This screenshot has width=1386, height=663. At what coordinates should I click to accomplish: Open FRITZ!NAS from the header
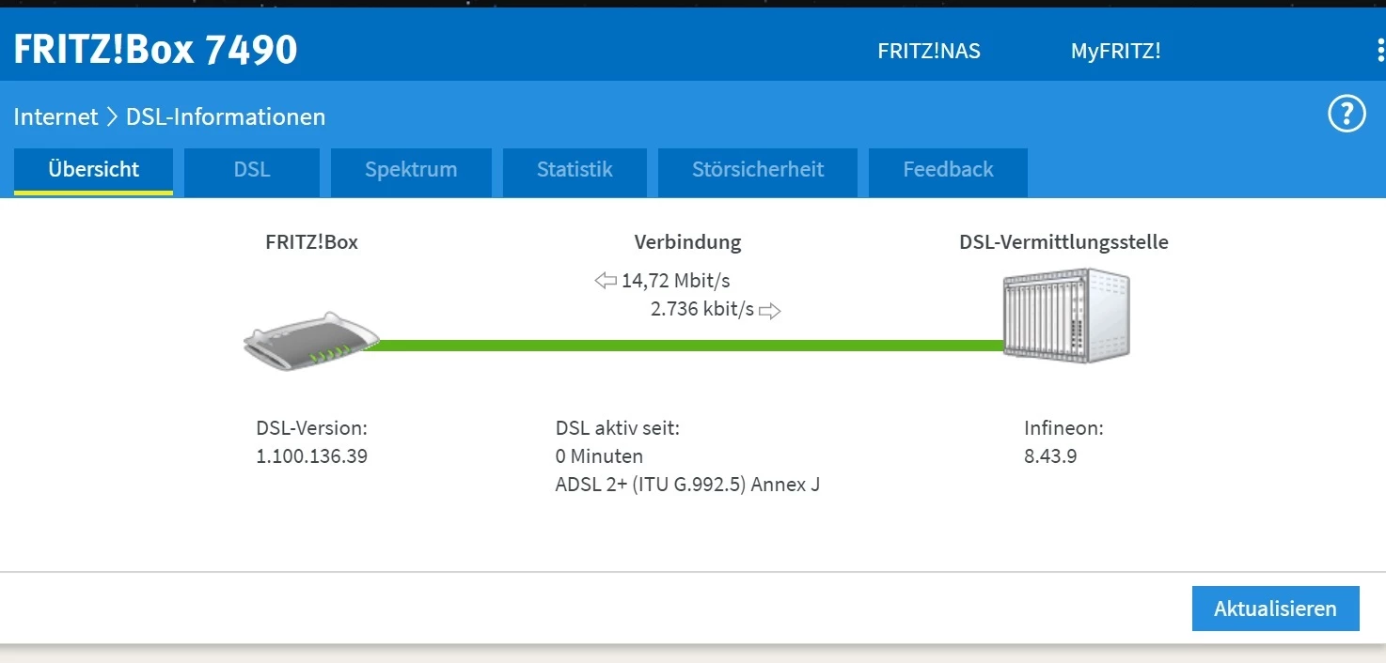(928, 51)
